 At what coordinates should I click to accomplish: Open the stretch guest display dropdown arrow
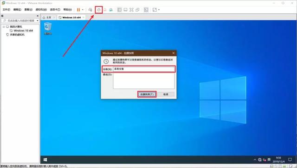pos(159,10)
